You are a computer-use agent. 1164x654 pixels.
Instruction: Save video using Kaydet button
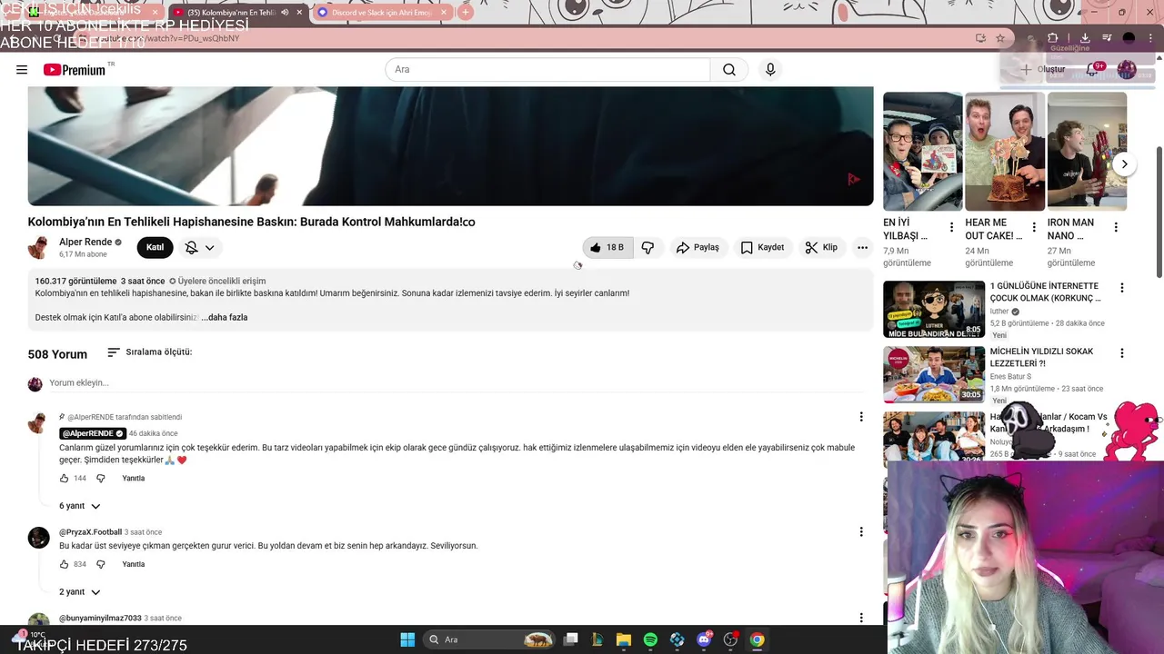click(x=762, y=247)
